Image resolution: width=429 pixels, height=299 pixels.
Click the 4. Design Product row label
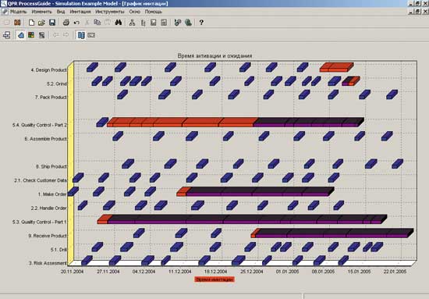(48, 70)
